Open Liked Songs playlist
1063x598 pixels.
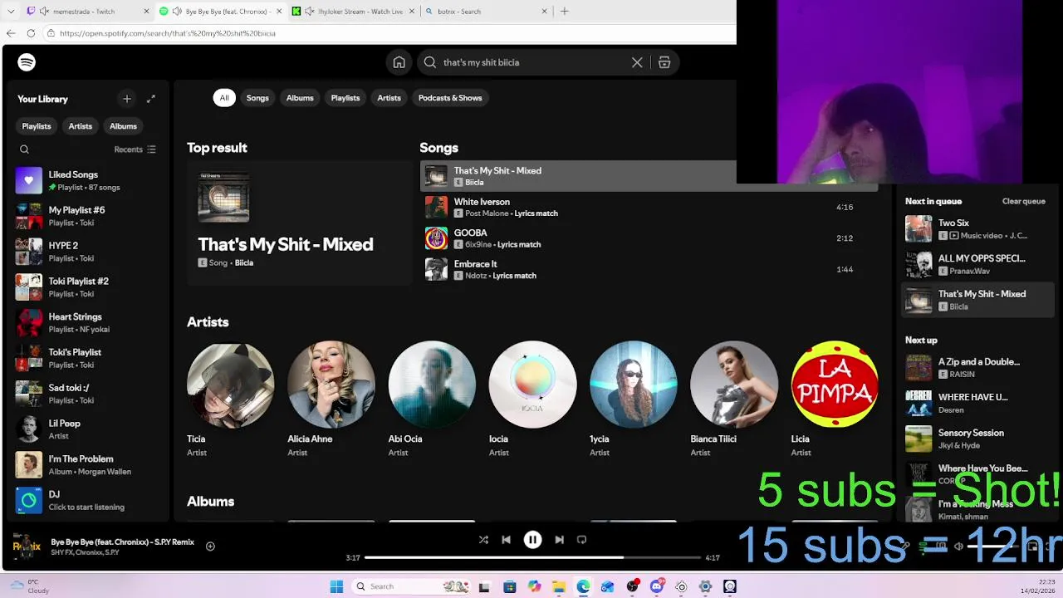click(x=86, y=180)
